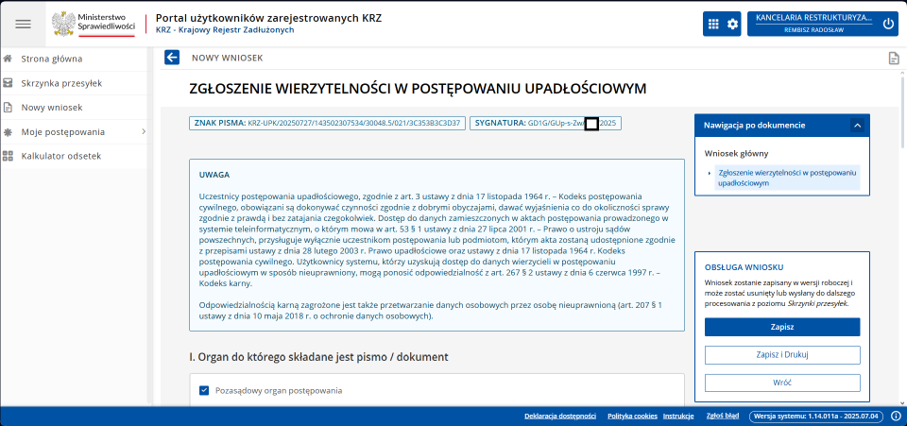This screenshot has height=426, width=907.
Task: Go back with the blue arrow icon
Action: click(172, 58)
